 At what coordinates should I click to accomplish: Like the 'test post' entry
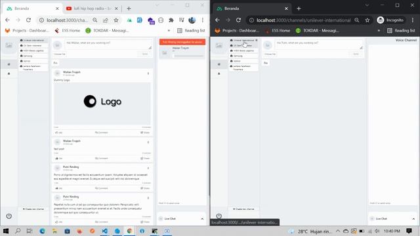tap(58, 159)
